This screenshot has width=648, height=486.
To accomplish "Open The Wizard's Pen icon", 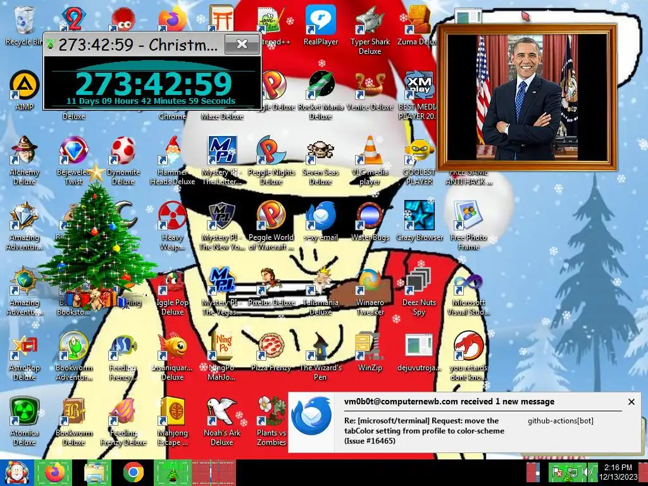I will tap(321, 357).
